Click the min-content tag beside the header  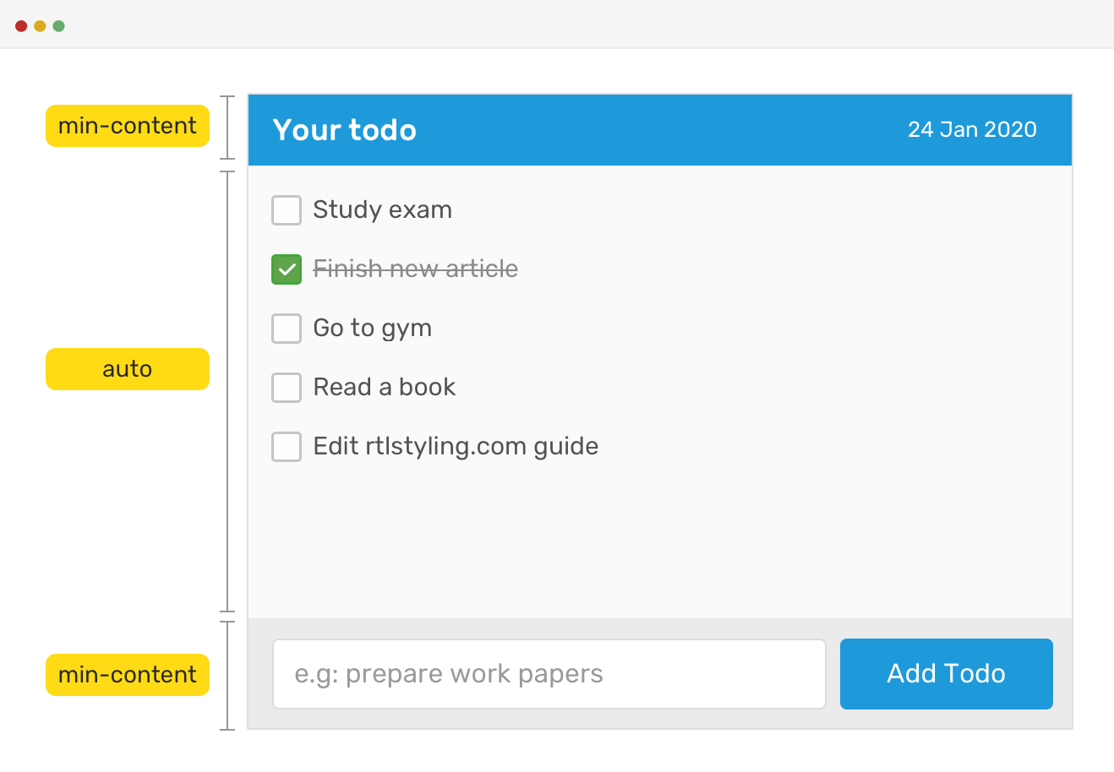pos(128,126)
